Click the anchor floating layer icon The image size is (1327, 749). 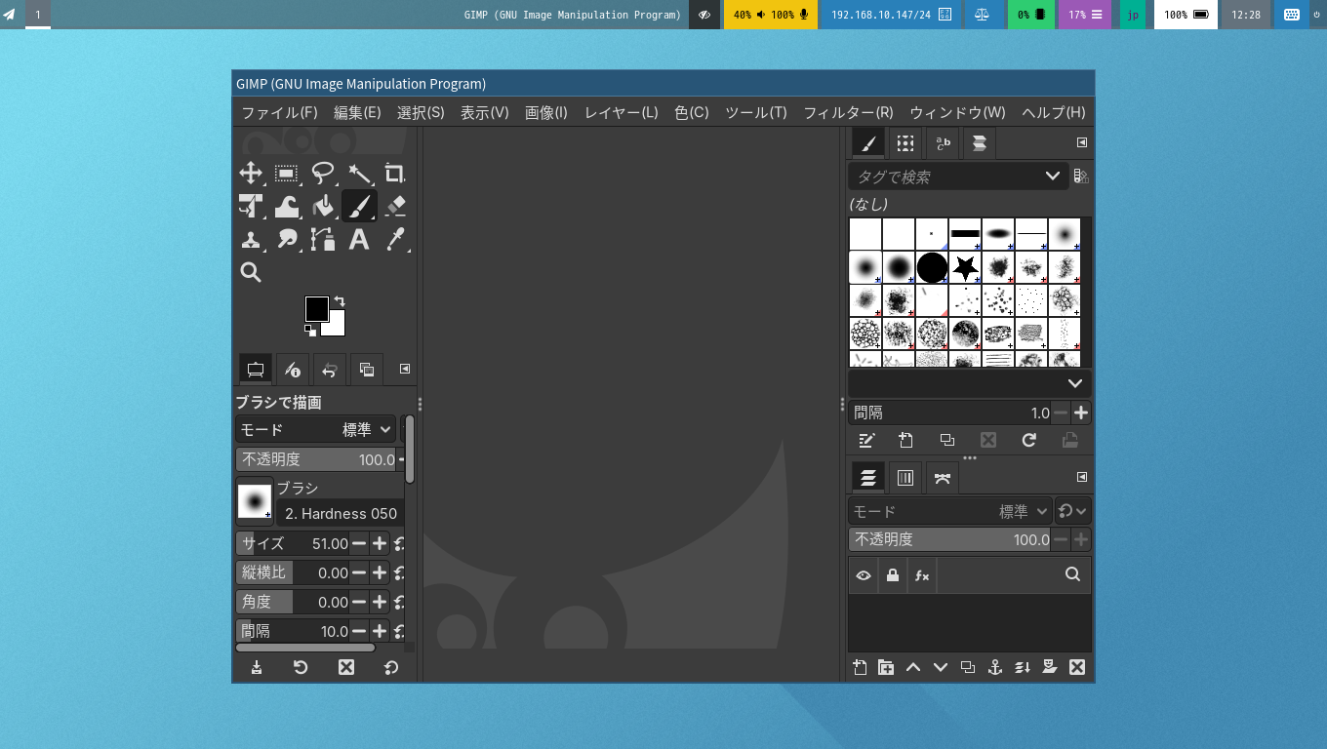(x=995, y=667)
